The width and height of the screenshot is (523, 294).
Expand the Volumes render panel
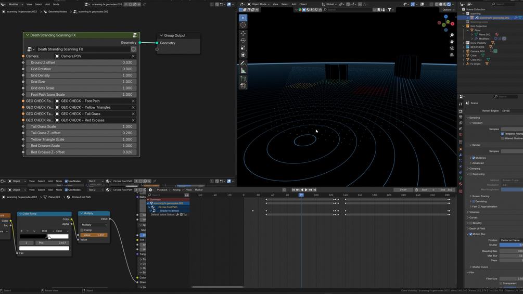474,212
